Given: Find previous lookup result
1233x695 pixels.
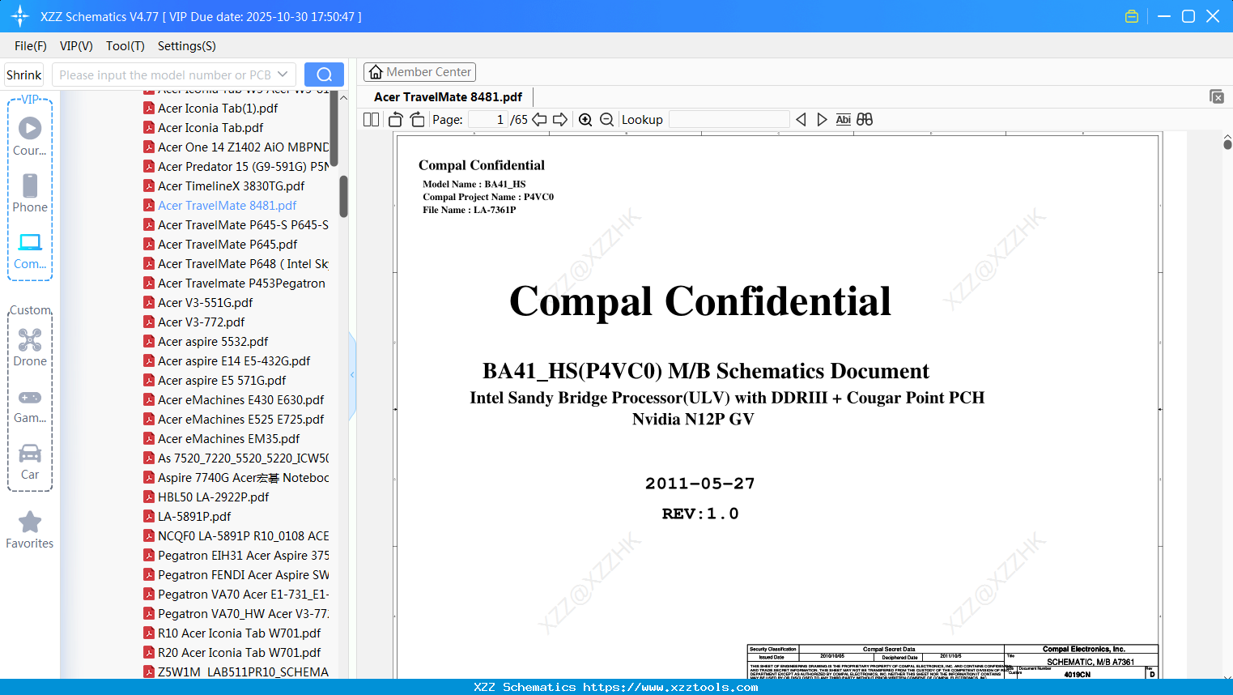Looking at the screenshot, I should (801, 120).
